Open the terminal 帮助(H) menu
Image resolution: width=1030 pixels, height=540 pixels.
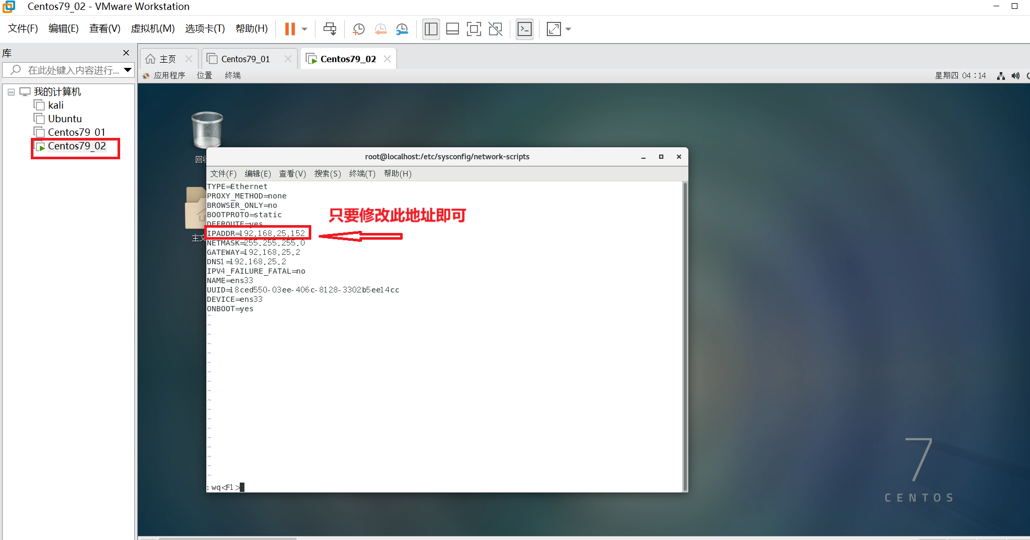tap(397, 174)
